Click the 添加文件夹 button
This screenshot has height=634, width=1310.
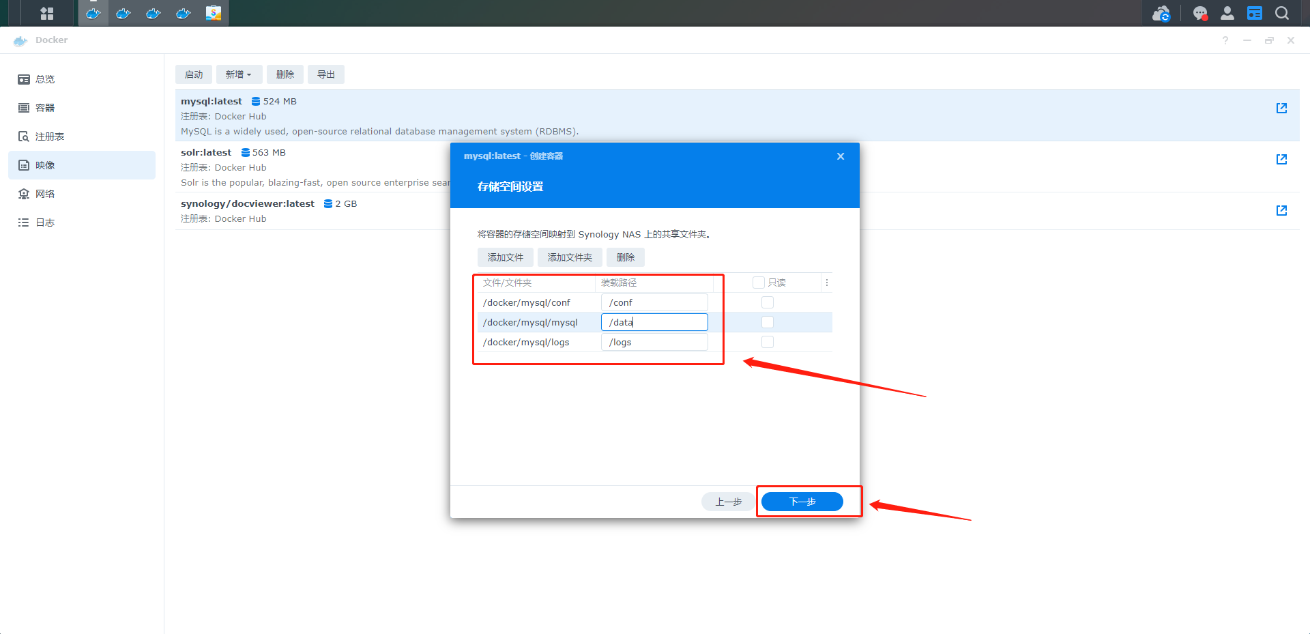click(x=570, y=257)
